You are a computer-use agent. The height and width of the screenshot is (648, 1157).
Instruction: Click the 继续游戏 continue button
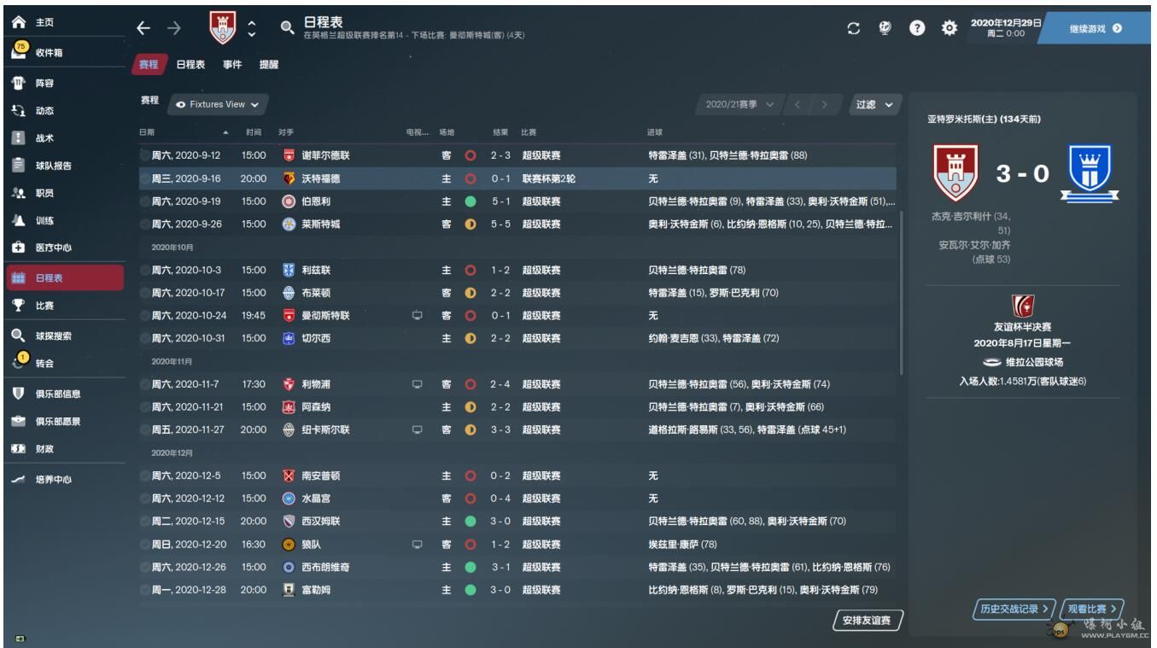coord(1096,28)
